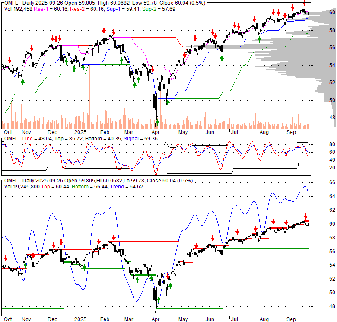The height and width of the screenshot is (322, 337).
Task: Click the long red resistance bar from February to May in bottom chart
Action: [x=144, y=242]
